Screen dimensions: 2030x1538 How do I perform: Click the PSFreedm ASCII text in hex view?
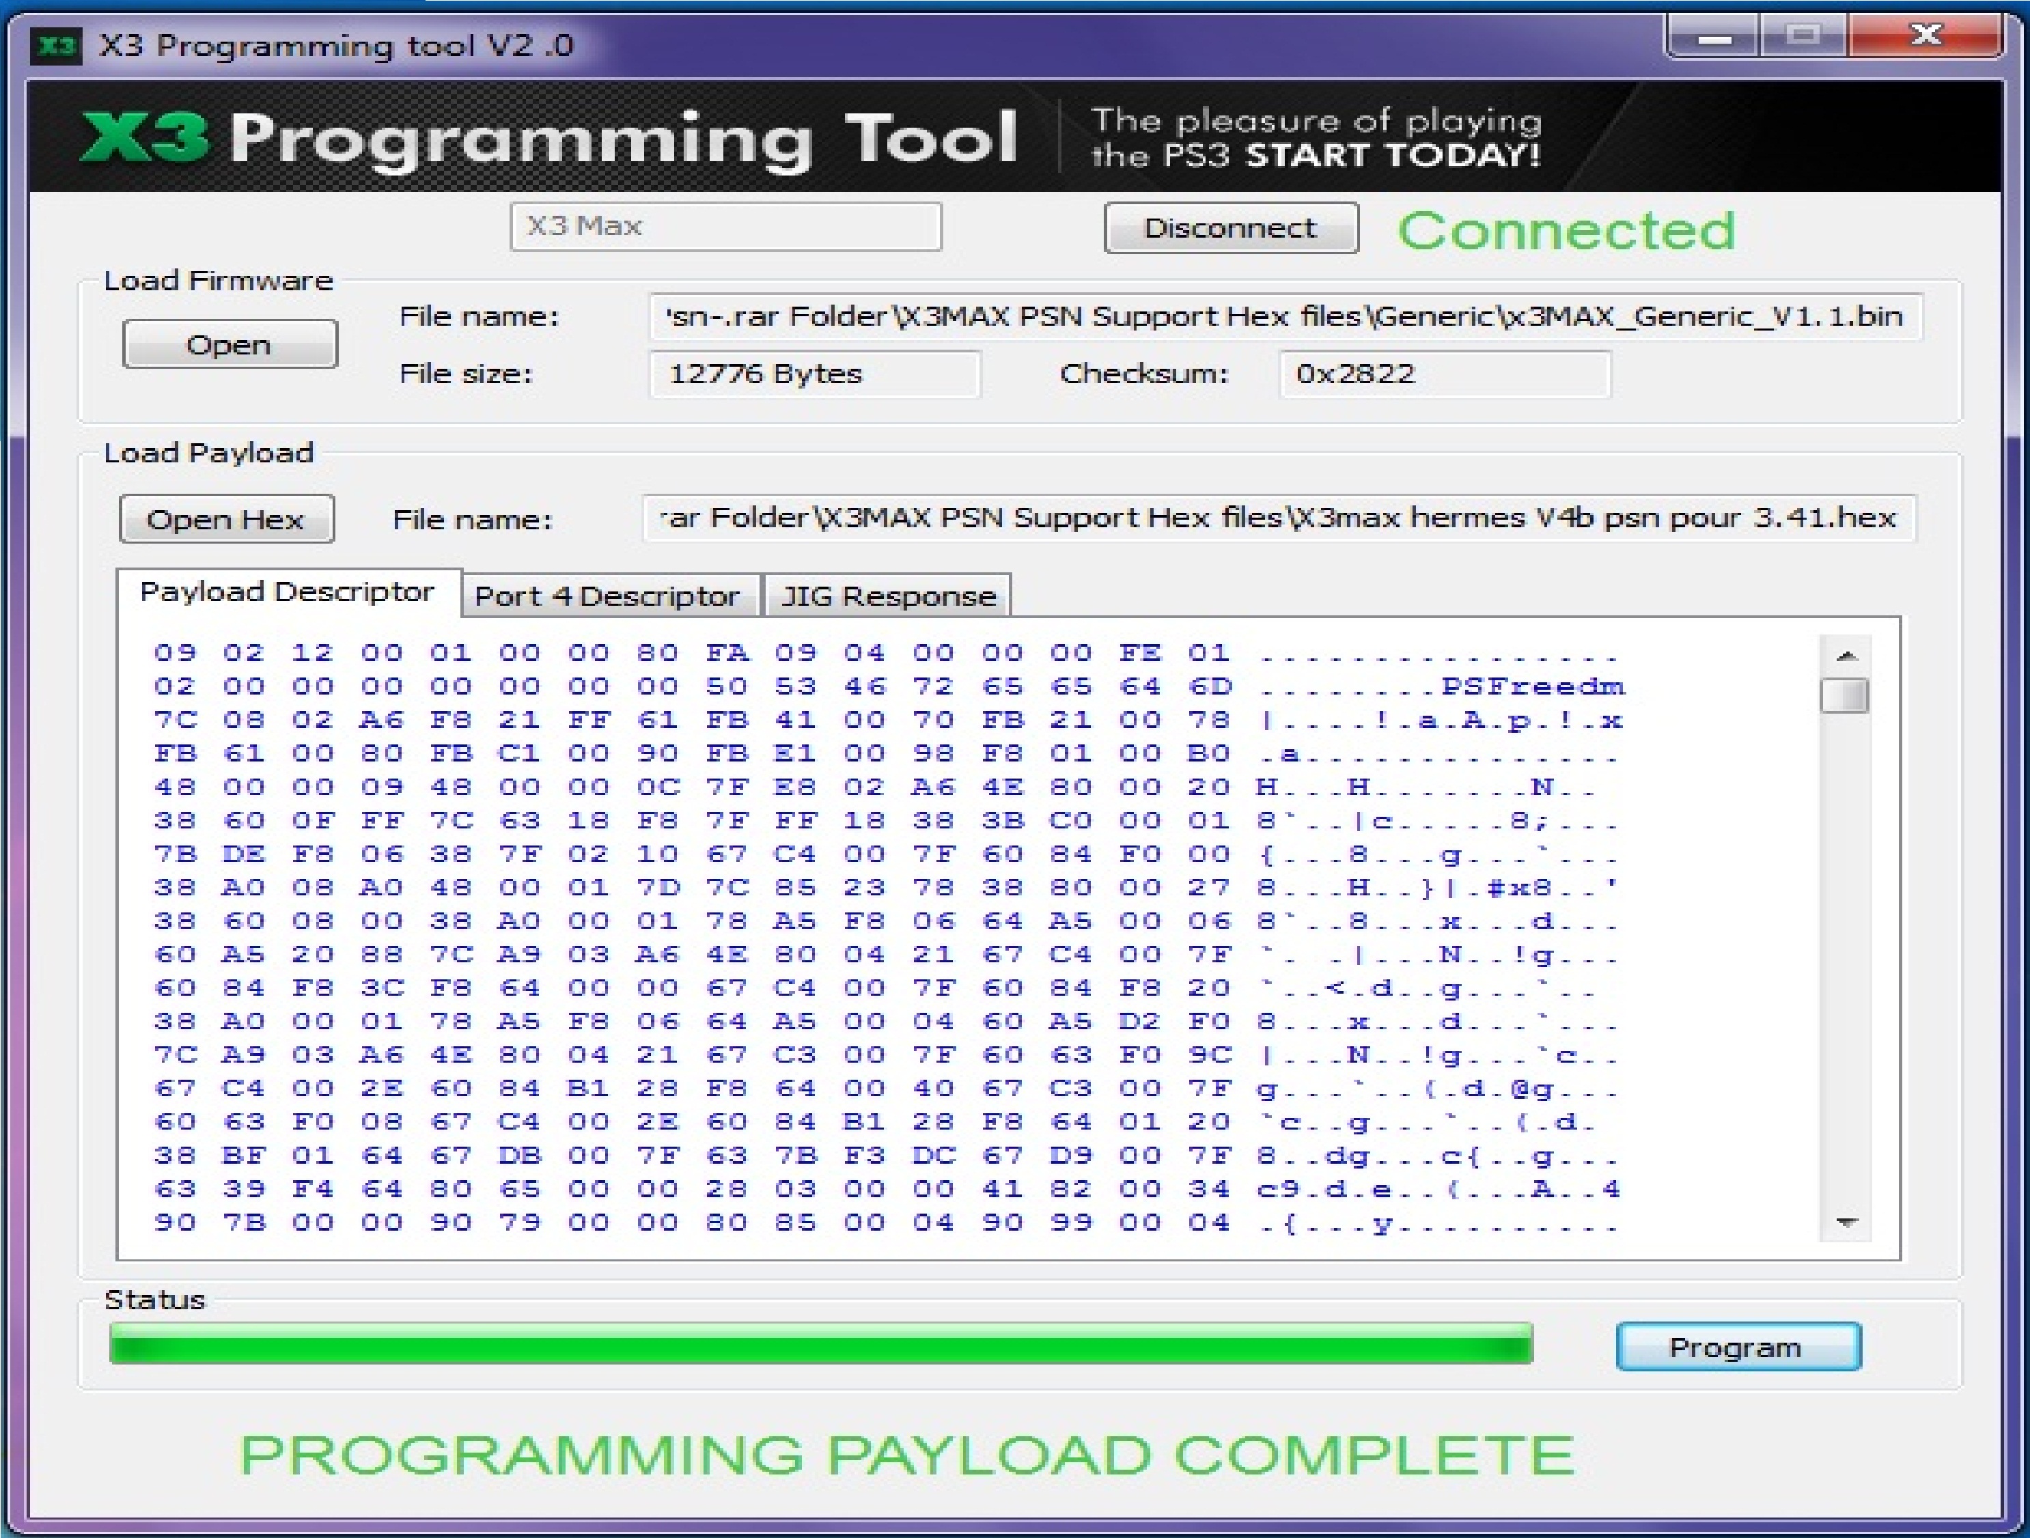(1533, 686)
